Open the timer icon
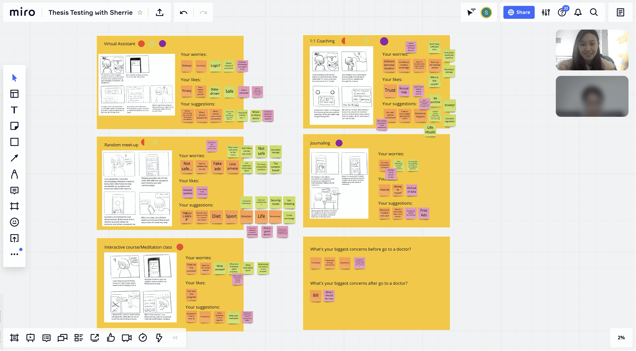Screen dimensions: 636x351 click(143, 338)
